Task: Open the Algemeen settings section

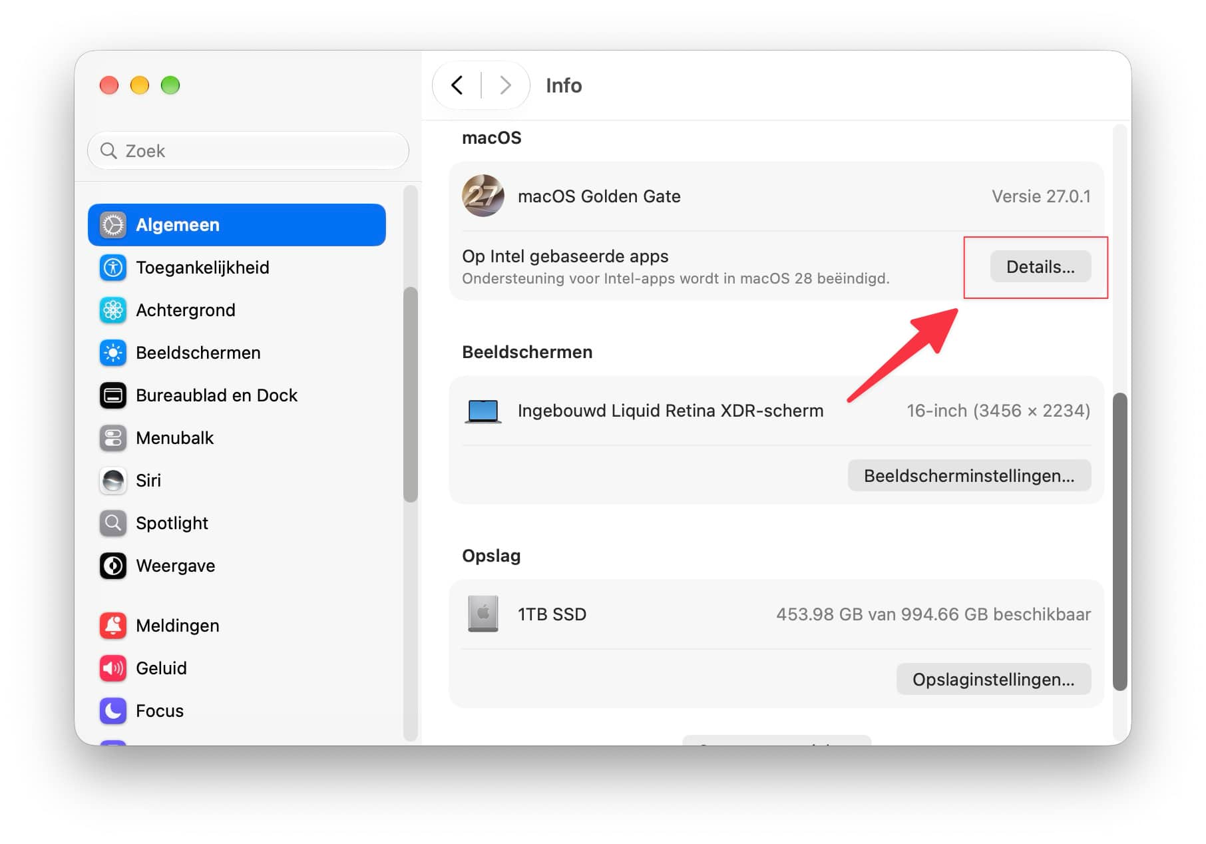Action: [x=237, y=225]
